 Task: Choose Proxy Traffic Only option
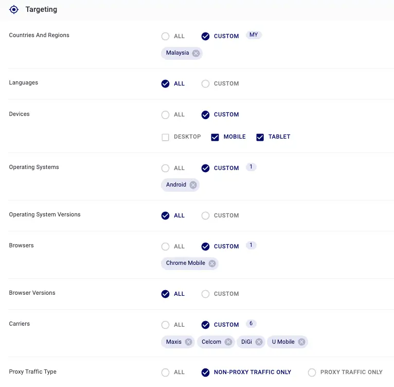click(x=312, y=372)
